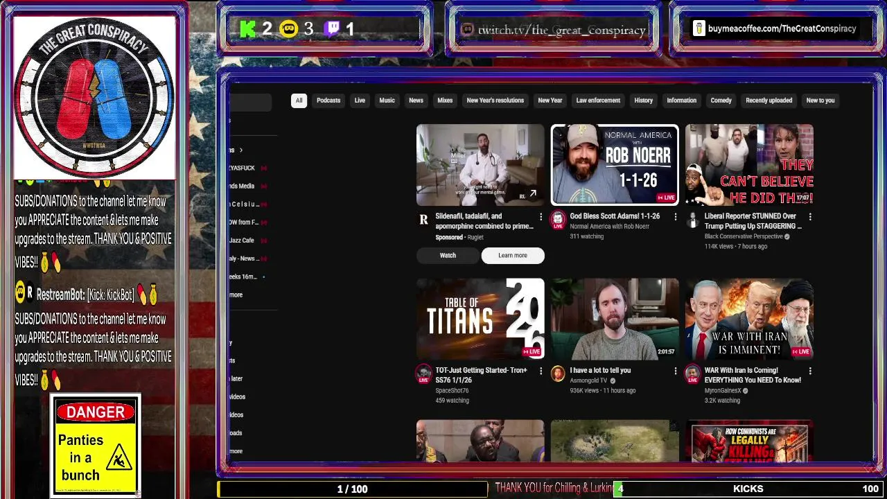Open the sponsored Sildenafil ad thumbnail
Viewport: 887px width, 499px height.
(x=480, y=165)
